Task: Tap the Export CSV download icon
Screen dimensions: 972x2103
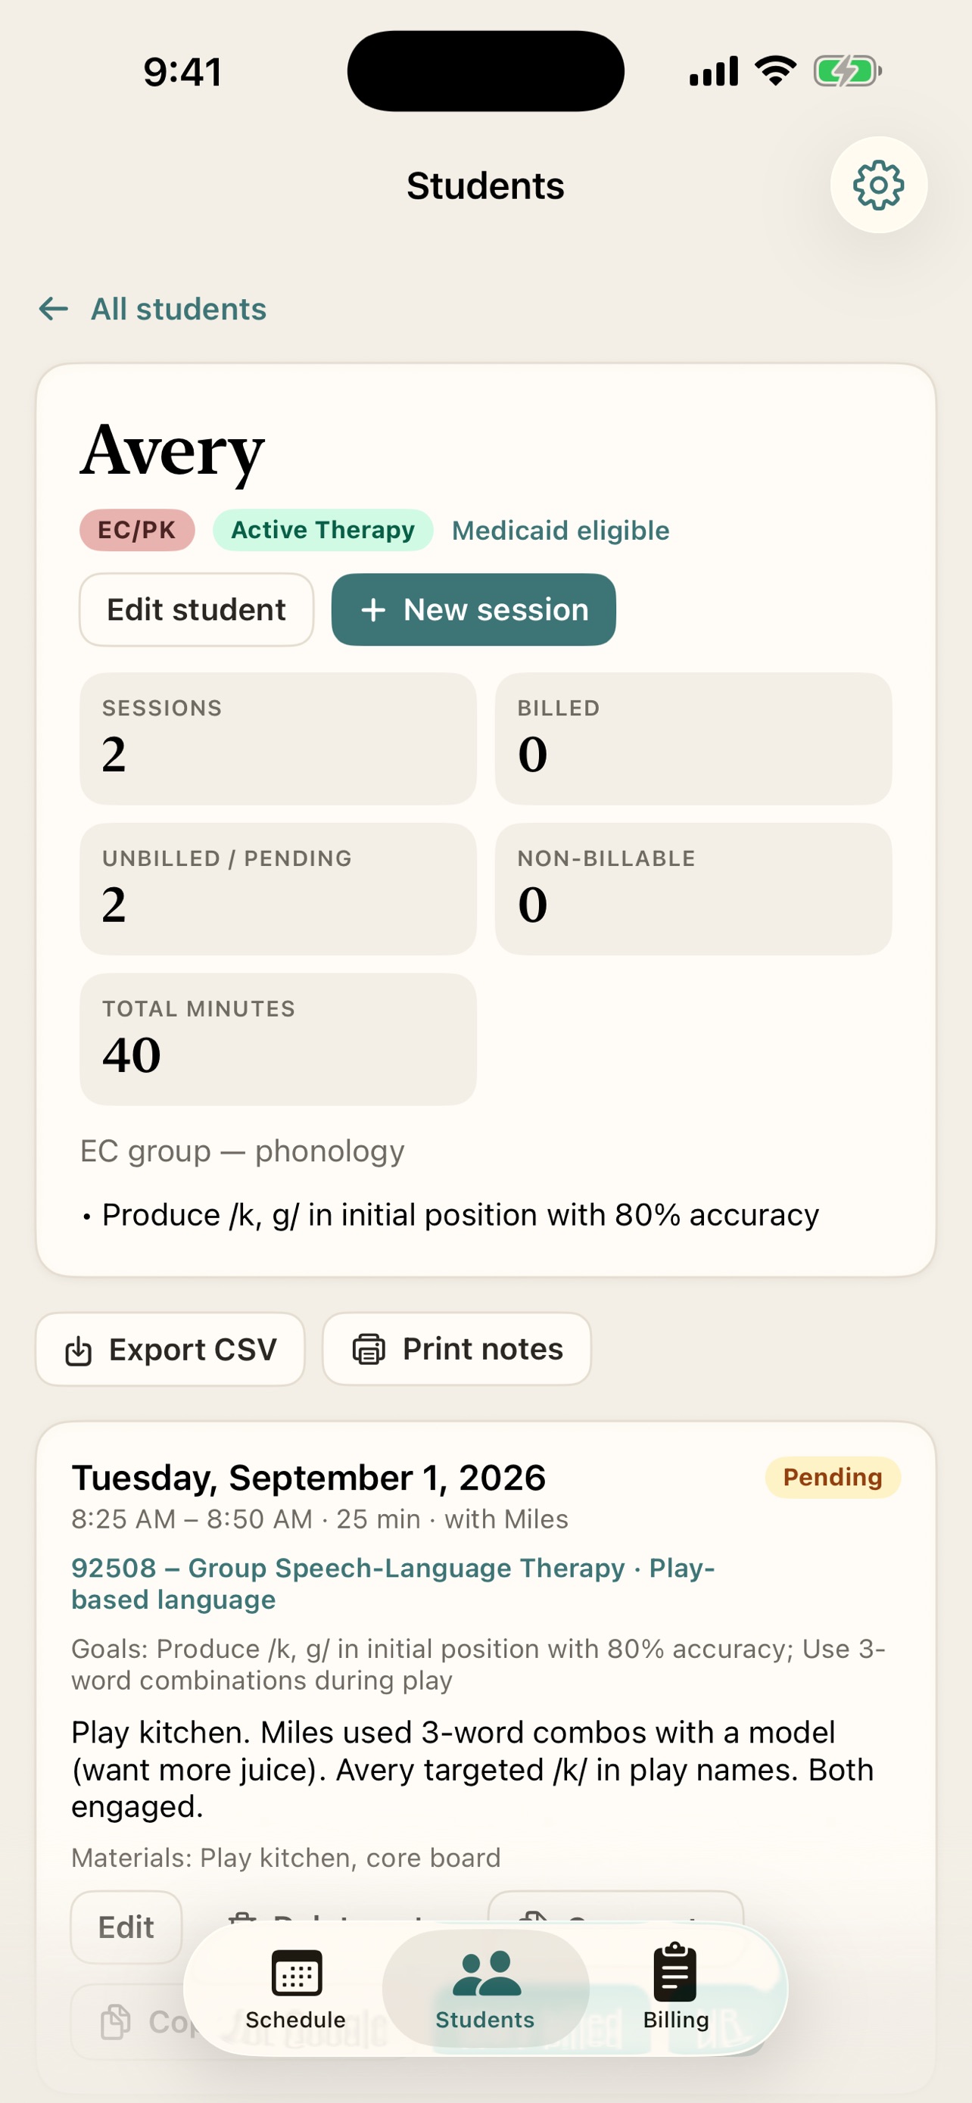Action: click(78, 1351)
